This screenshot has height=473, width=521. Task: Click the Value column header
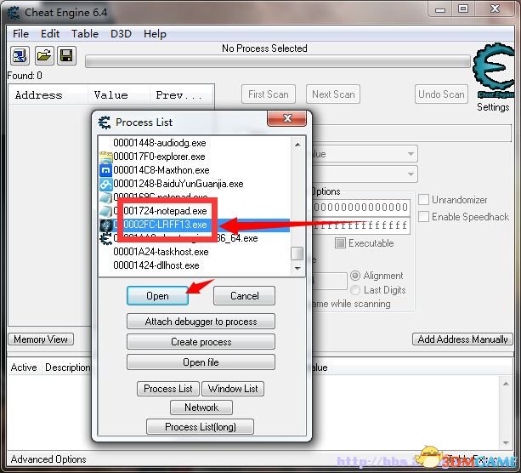(x=119, y=95)
